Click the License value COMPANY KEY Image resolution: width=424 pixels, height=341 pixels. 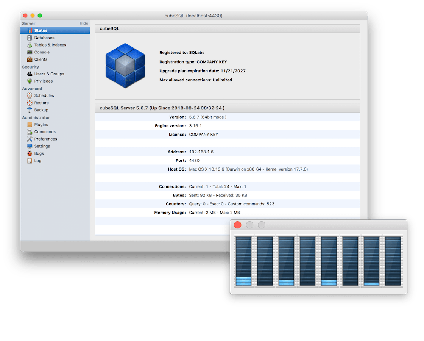click(x=203, y=135)
